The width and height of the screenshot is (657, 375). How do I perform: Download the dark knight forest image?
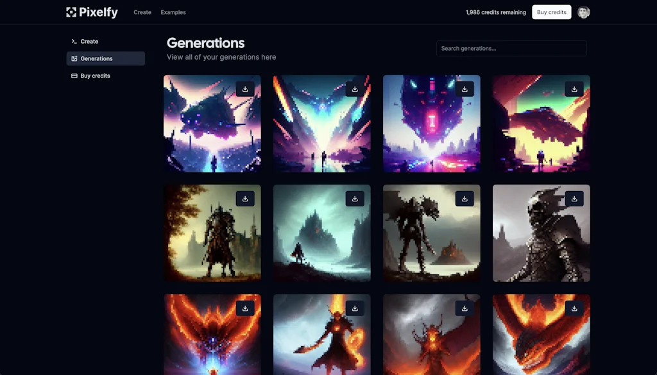tap(245, 199)
